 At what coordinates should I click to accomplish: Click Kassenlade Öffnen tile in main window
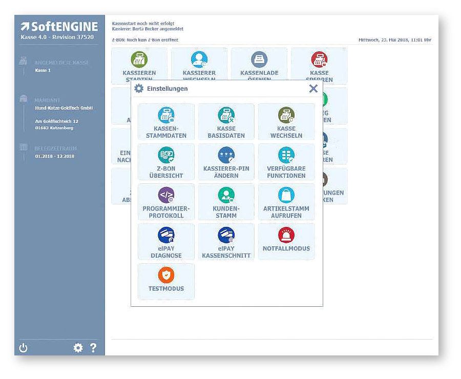tap(259, 65)
